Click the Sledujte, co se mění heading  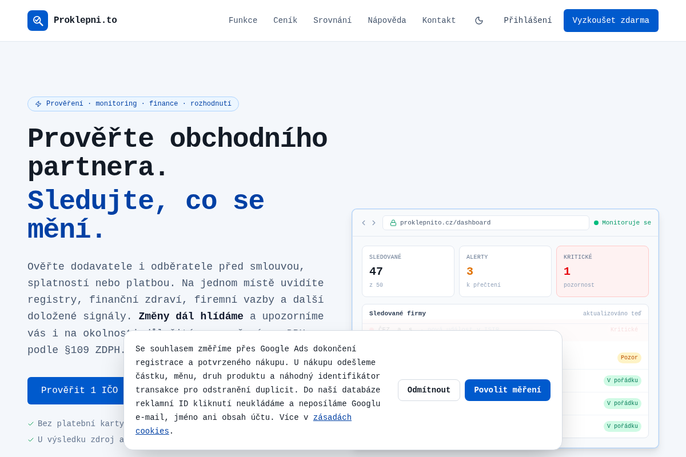click(x=146, y=215)
